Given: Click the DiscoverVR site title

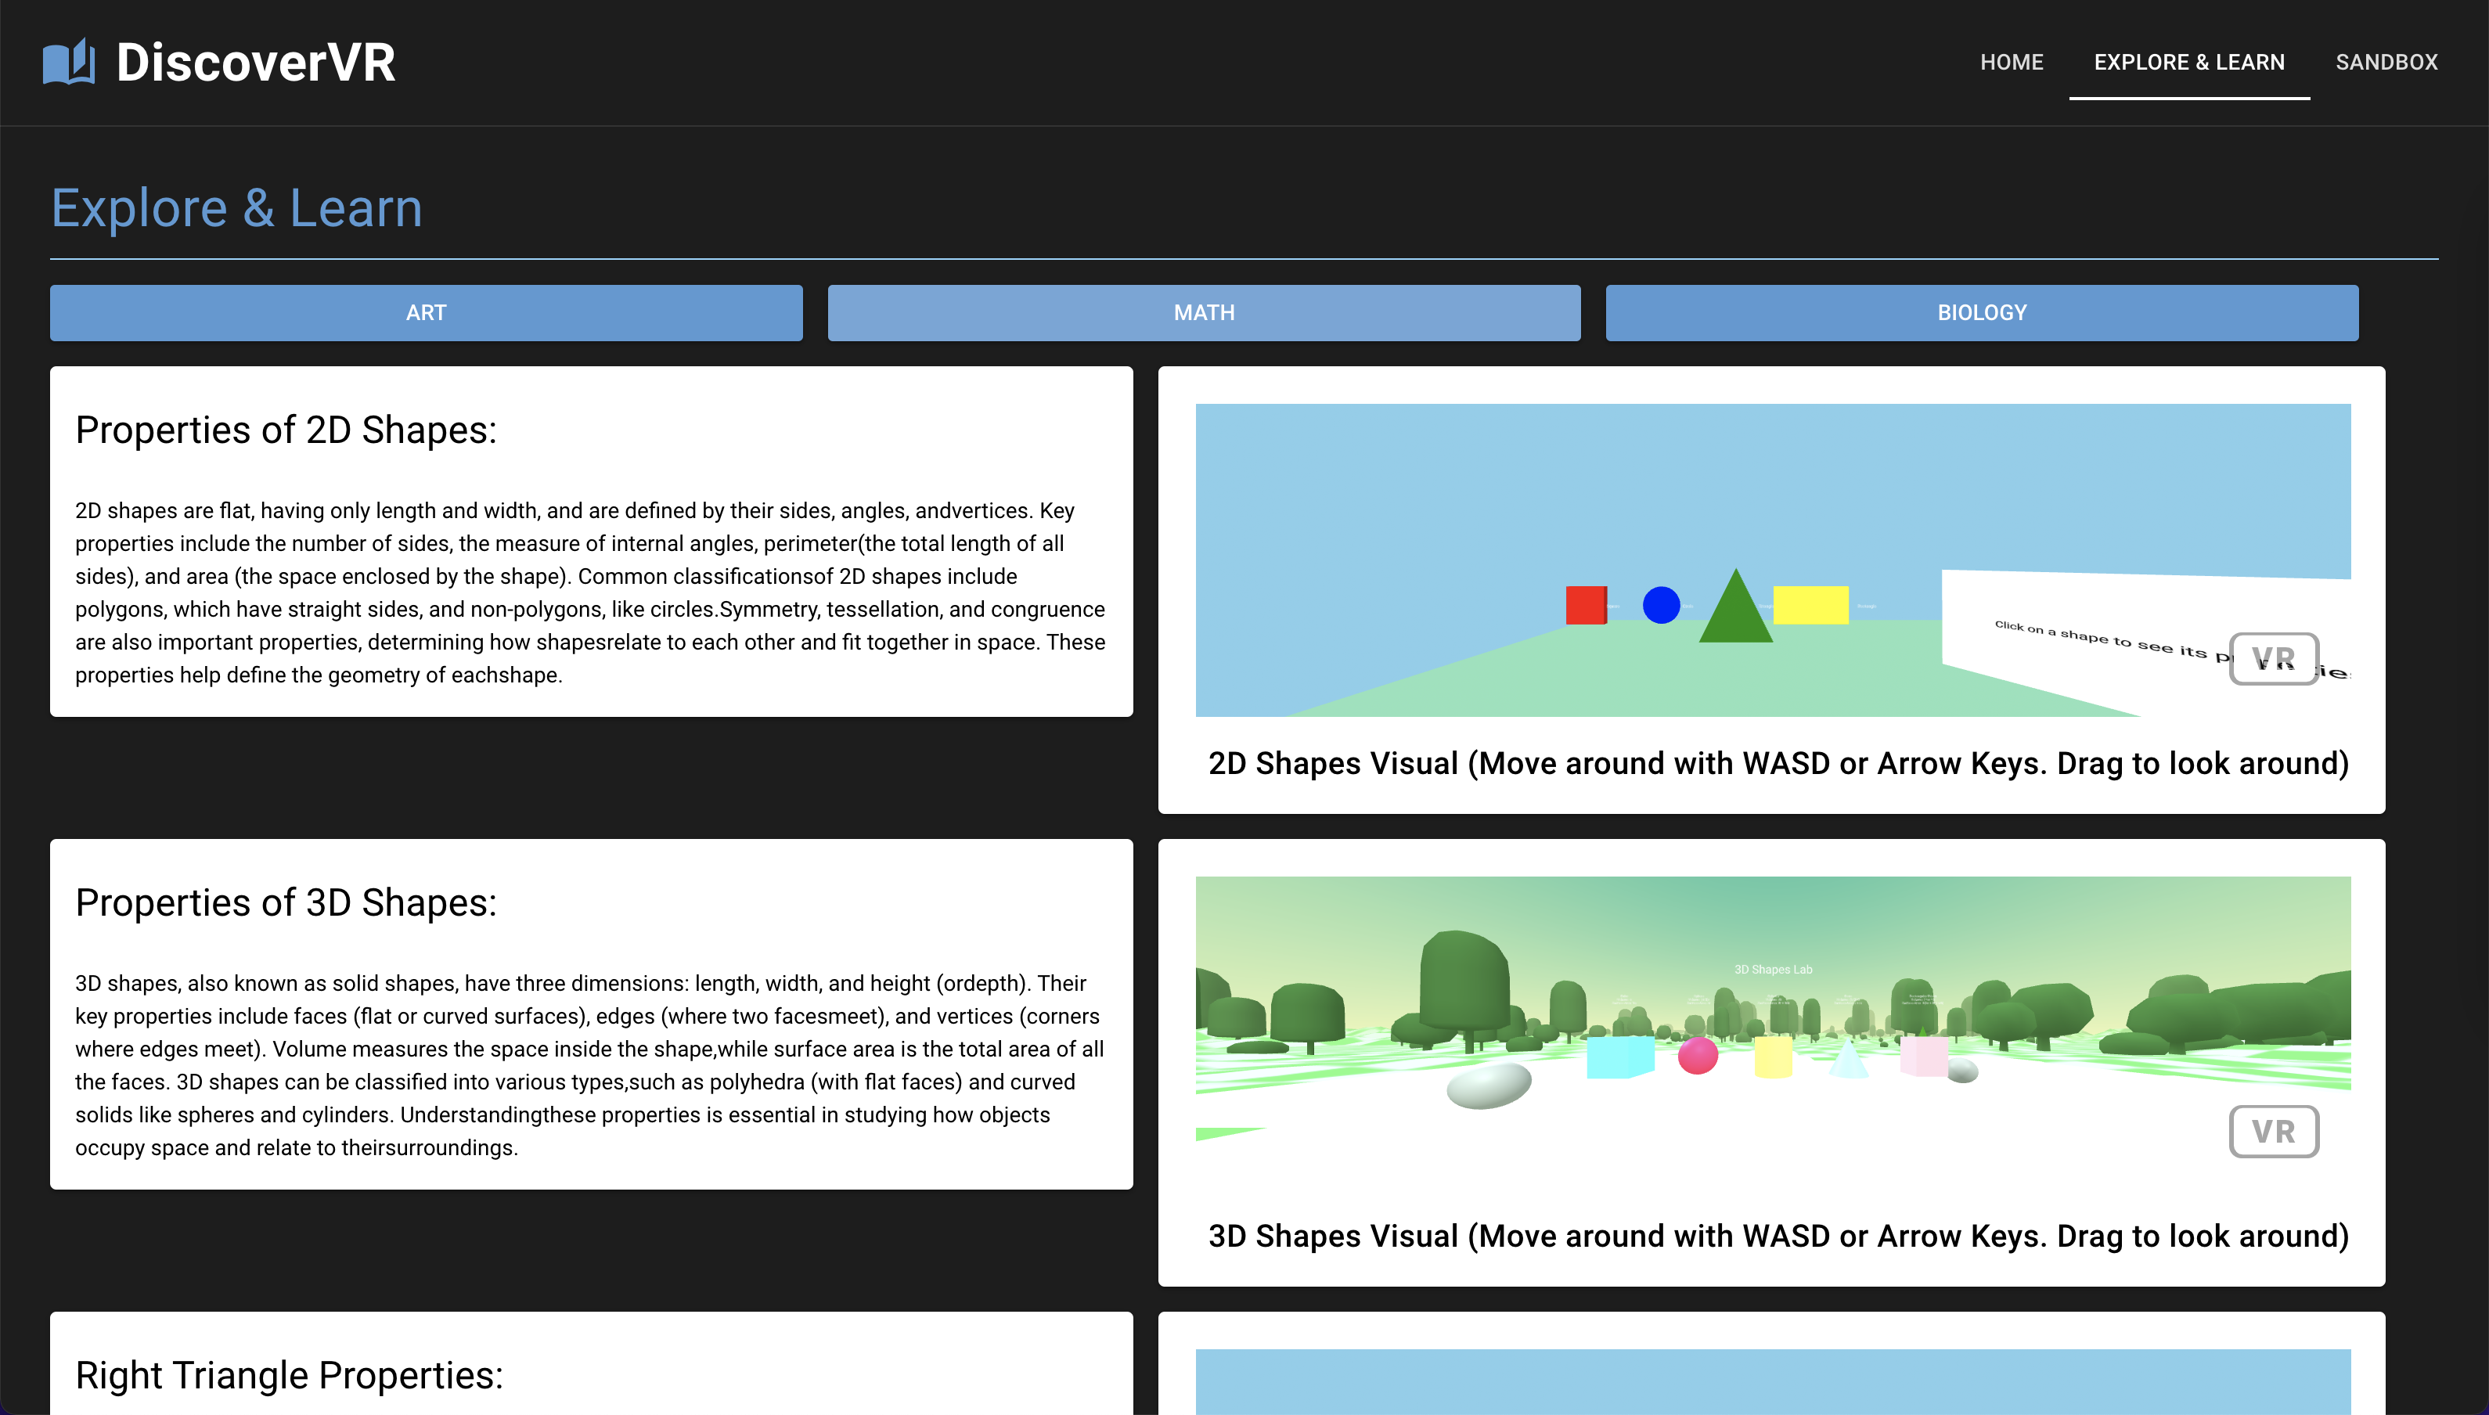Looking at the screenshot, I should point(256,62).
